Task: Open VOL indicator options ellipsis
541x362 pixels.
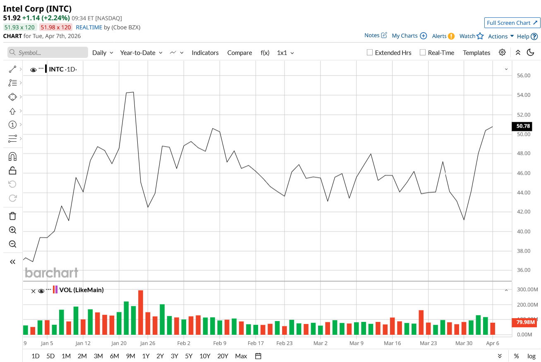Action: point(48,289)
